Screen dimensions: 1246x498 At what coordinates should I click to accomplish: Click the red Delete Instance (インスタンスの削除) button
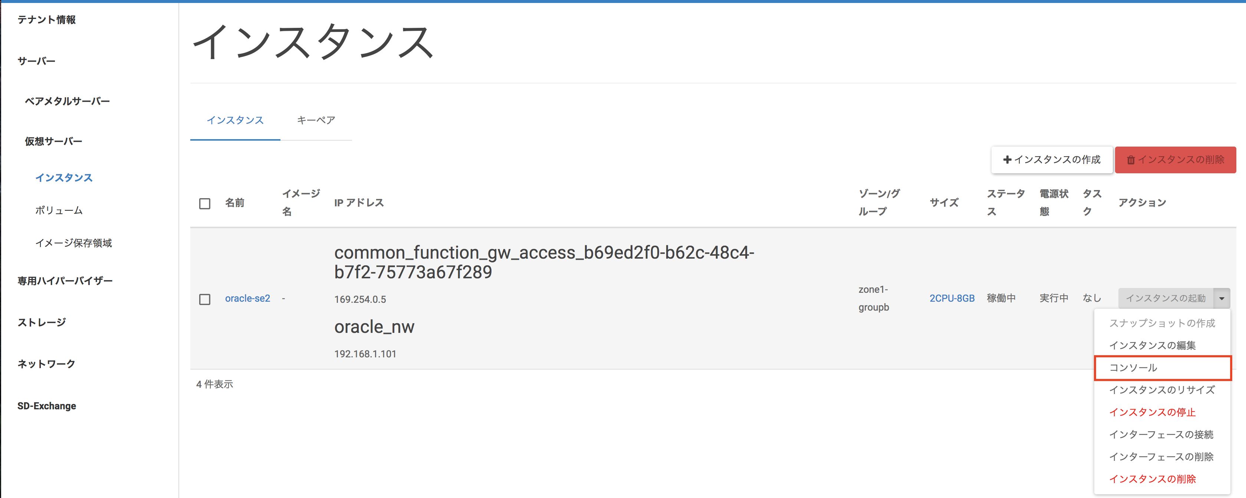[1175, 160]
